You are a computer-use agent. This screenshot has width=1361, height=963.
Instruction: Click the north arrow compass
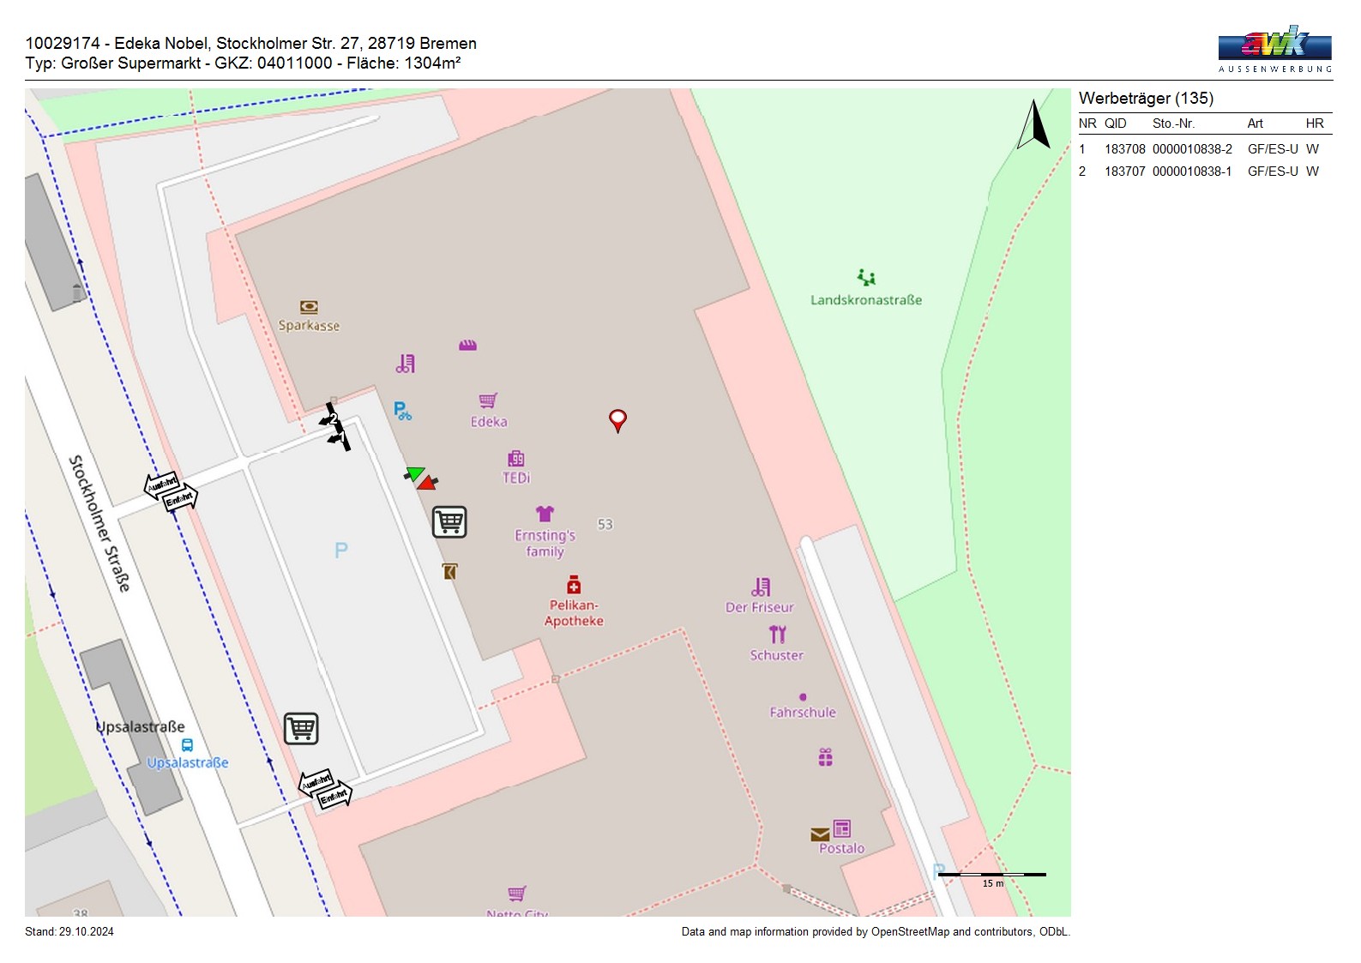coord(1034,125)
